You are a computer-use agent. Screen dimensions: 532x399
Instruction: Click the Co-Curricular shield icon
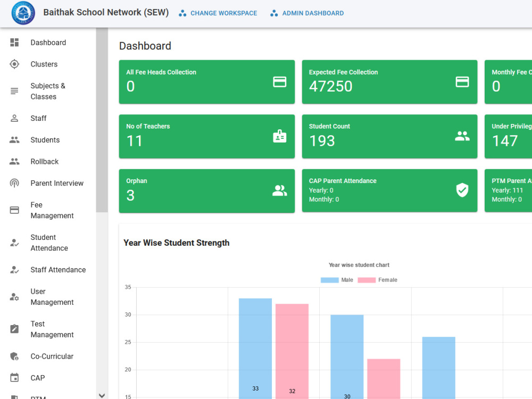(x=14, y=356)
